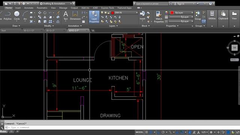
Task: Click the Group tool
Action: pos(198,16)
